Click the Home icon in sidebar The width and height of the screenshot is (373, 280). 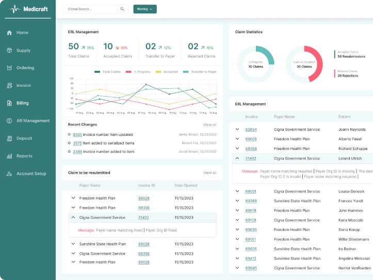point(9,33)
